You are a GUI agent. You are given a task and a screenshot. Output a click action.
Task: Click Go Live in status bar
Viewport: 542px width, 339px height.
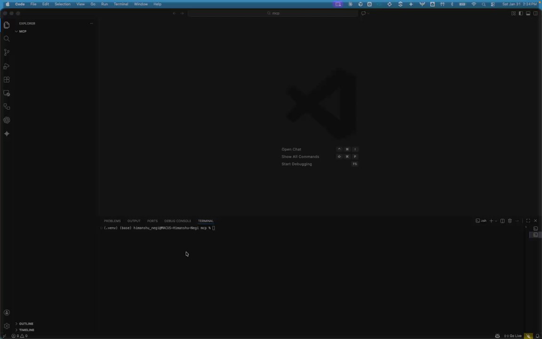[x=513, y=336]
